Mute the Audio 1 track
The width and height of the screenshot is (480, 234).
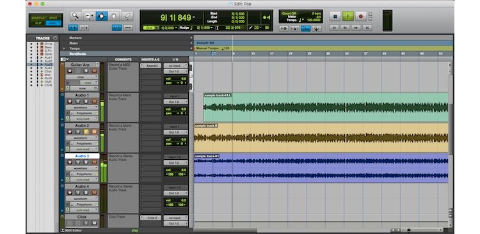click(x=94, y=101)
